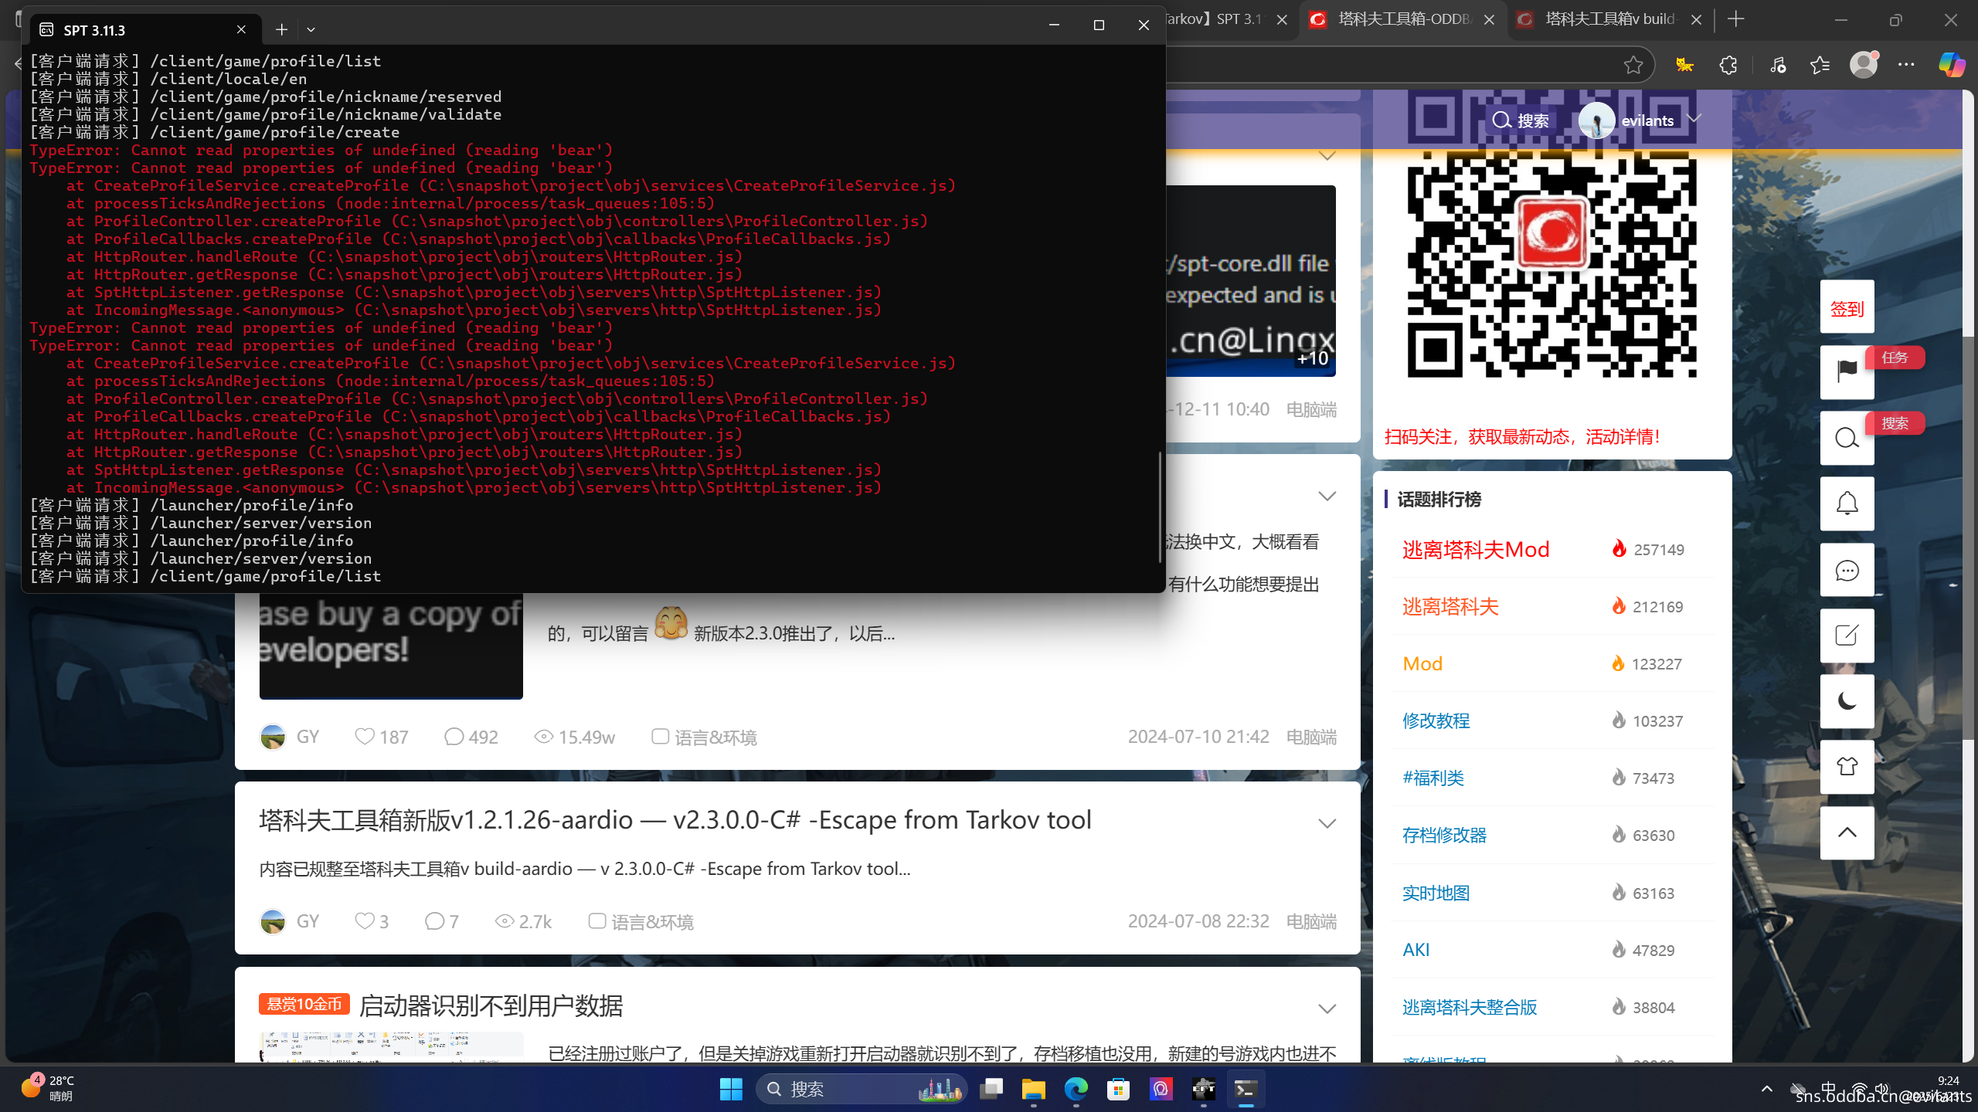
Task: Click the taskbar 搜索 search box
Action: click(861, 1089)
